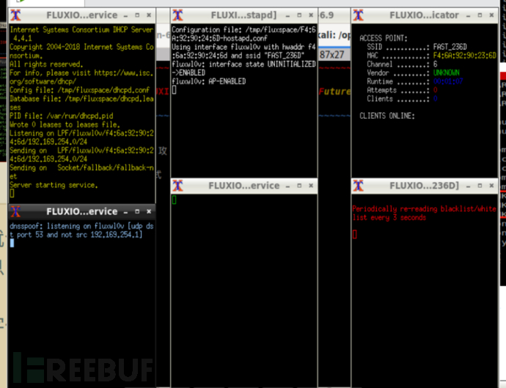Minimize the DHCP server window
The height and width of the screenshot is (388, 506).
click(125, 15)
